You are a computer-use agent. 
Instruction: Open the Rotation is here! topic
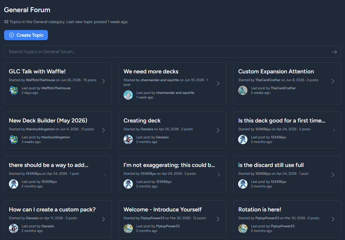click(x=260, y=209)
